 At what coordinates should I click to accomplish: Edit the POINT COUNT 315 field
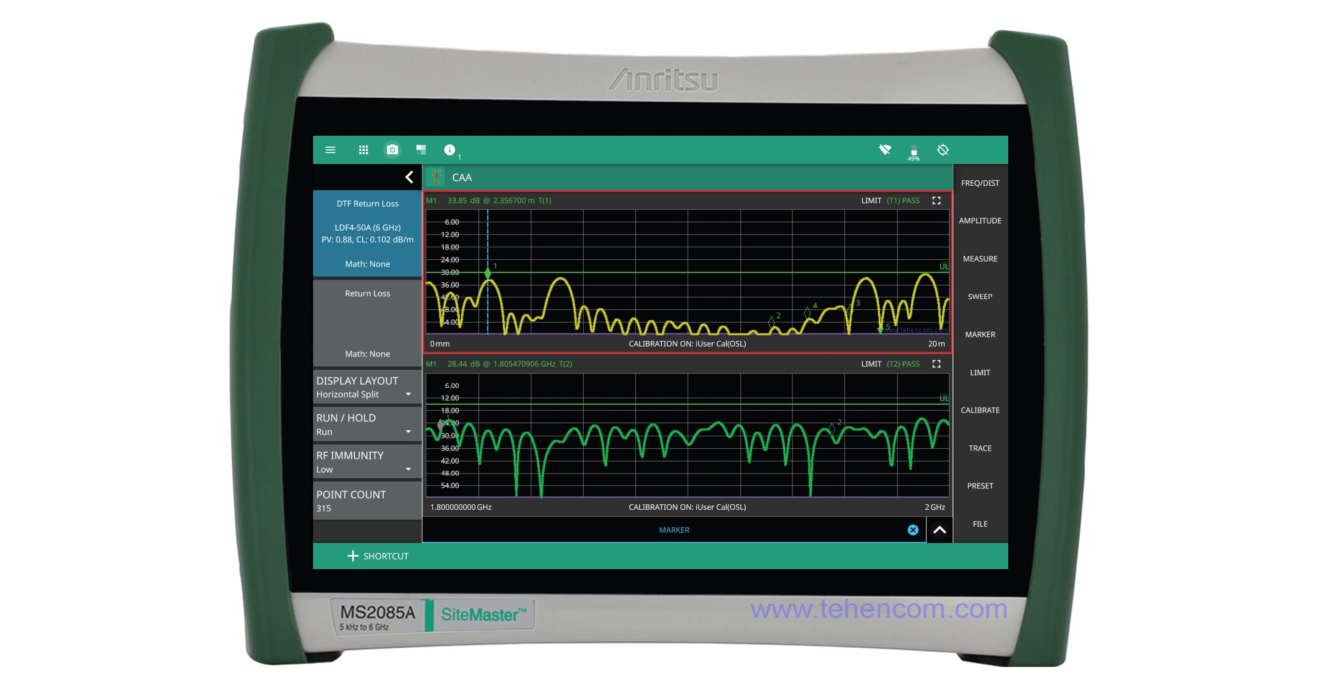coord(367,500)
